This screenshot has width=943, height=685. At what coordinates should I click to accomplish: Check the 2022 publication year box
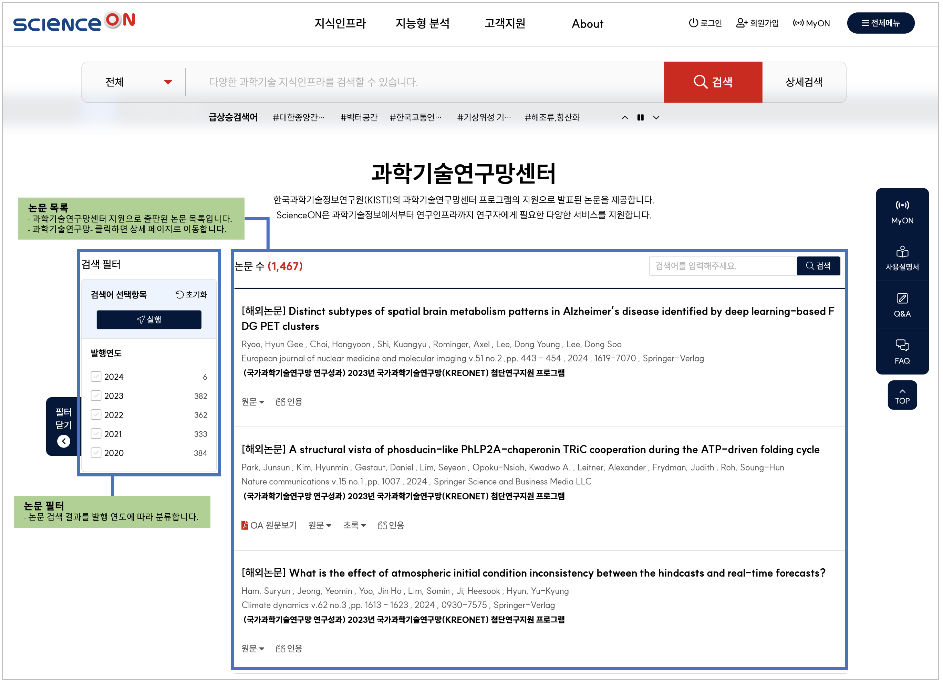[x=96, y=415]
